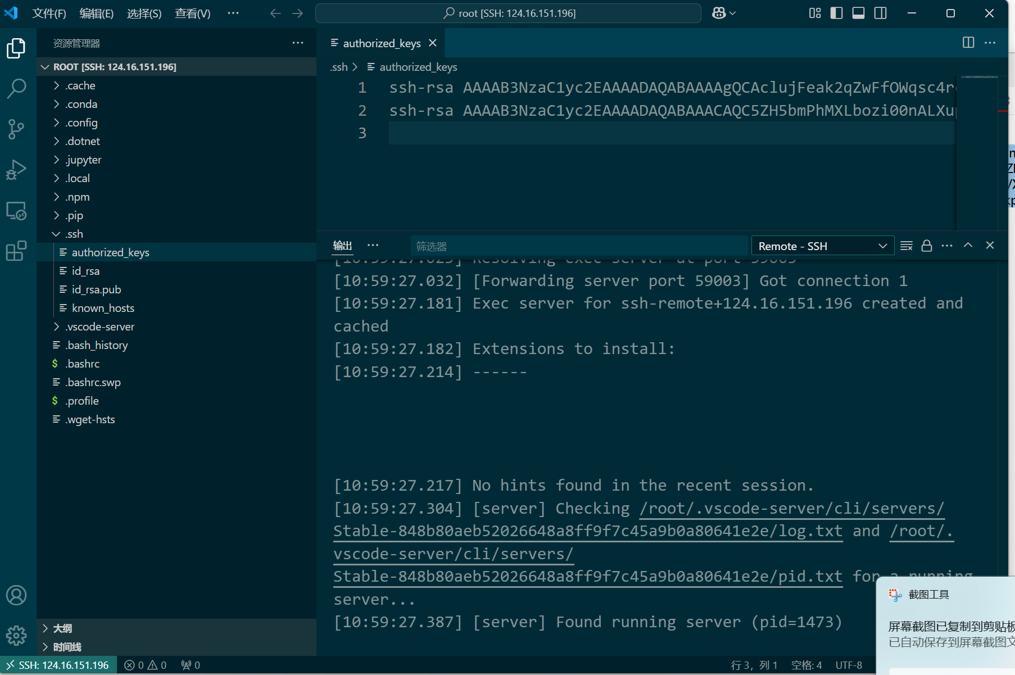Open the 查看(V) menu
The image size is (1015, 675).
pos(193,13)
